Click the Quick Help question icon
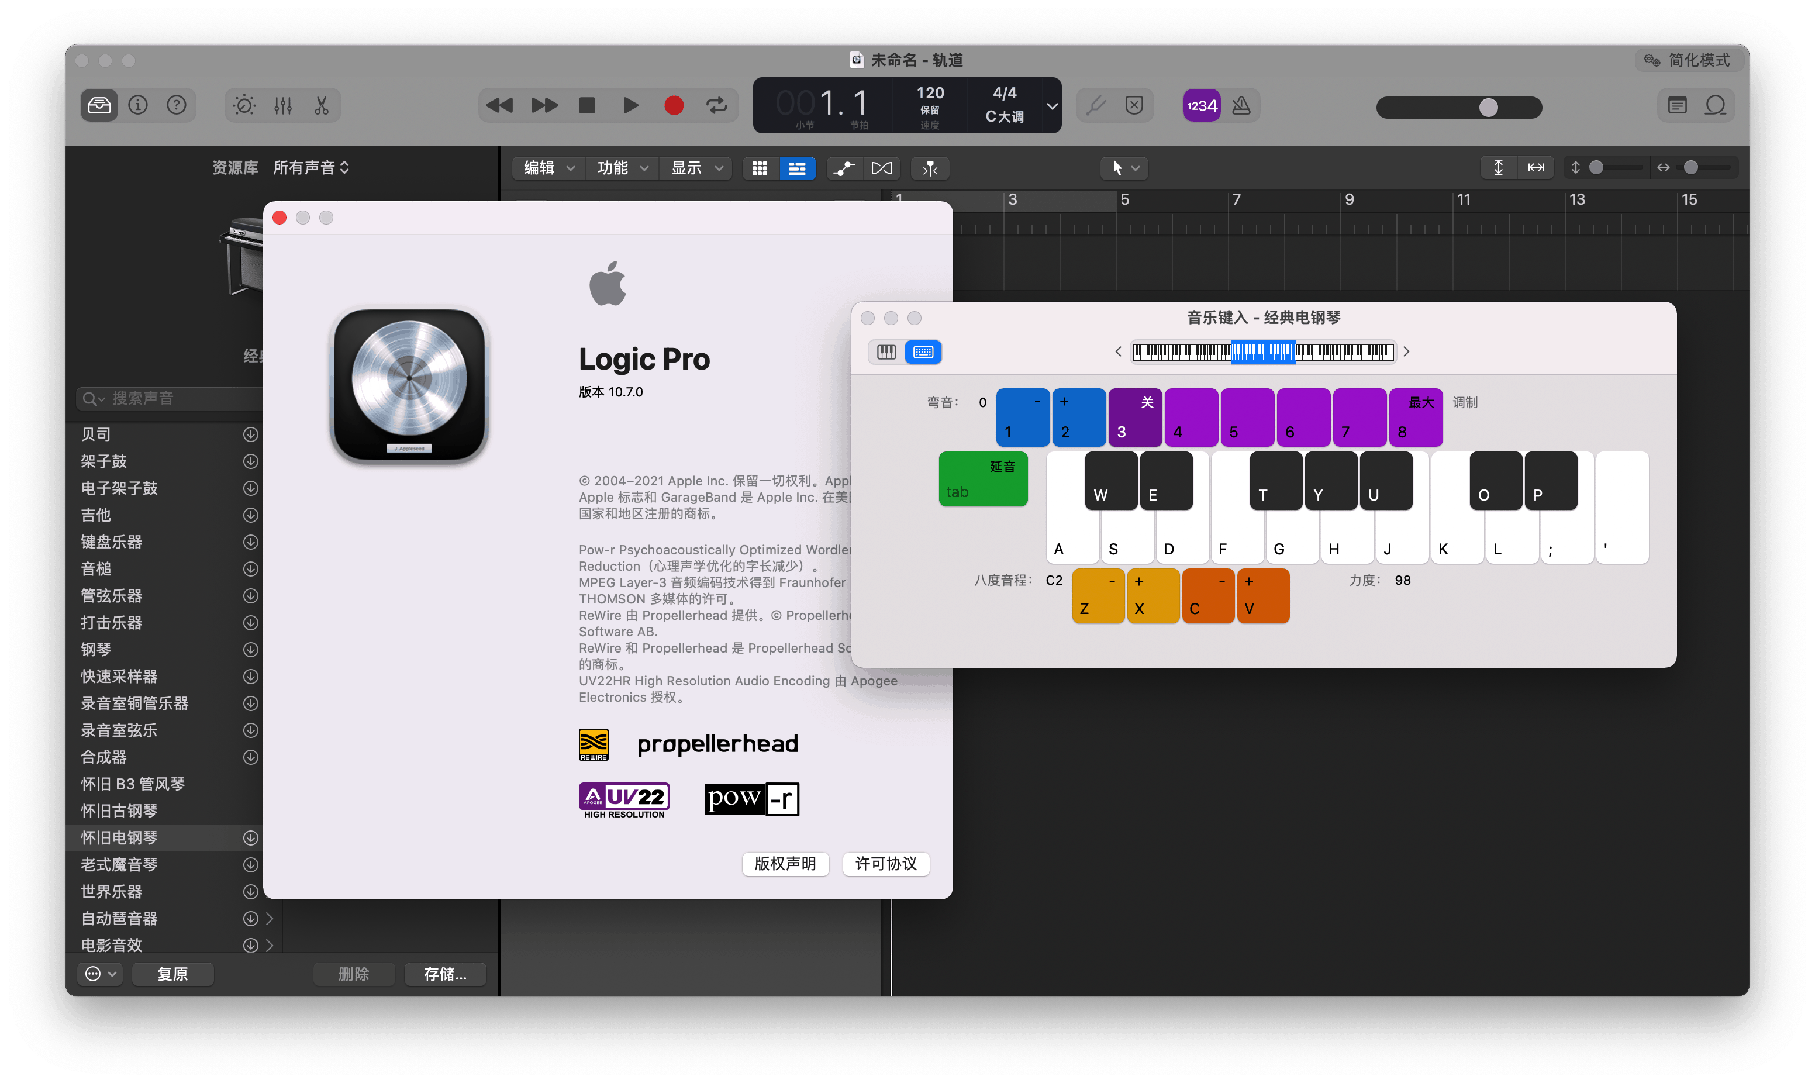The height and width of the screenshot is (1083, 1815). pos(177,106)
